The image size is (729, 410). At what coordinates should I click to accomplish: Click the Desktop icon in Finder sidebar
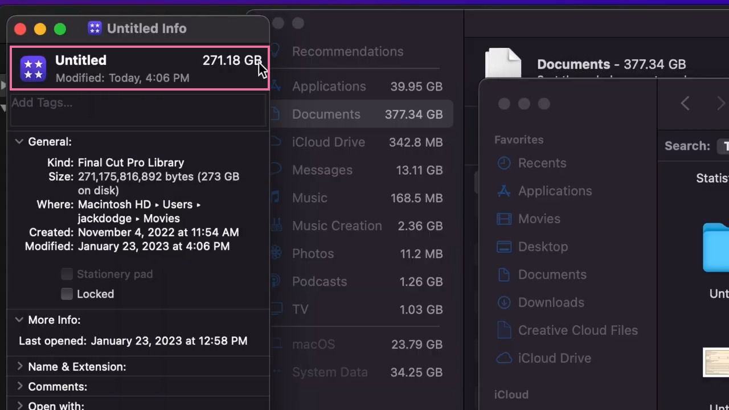(x=504, y=247)
